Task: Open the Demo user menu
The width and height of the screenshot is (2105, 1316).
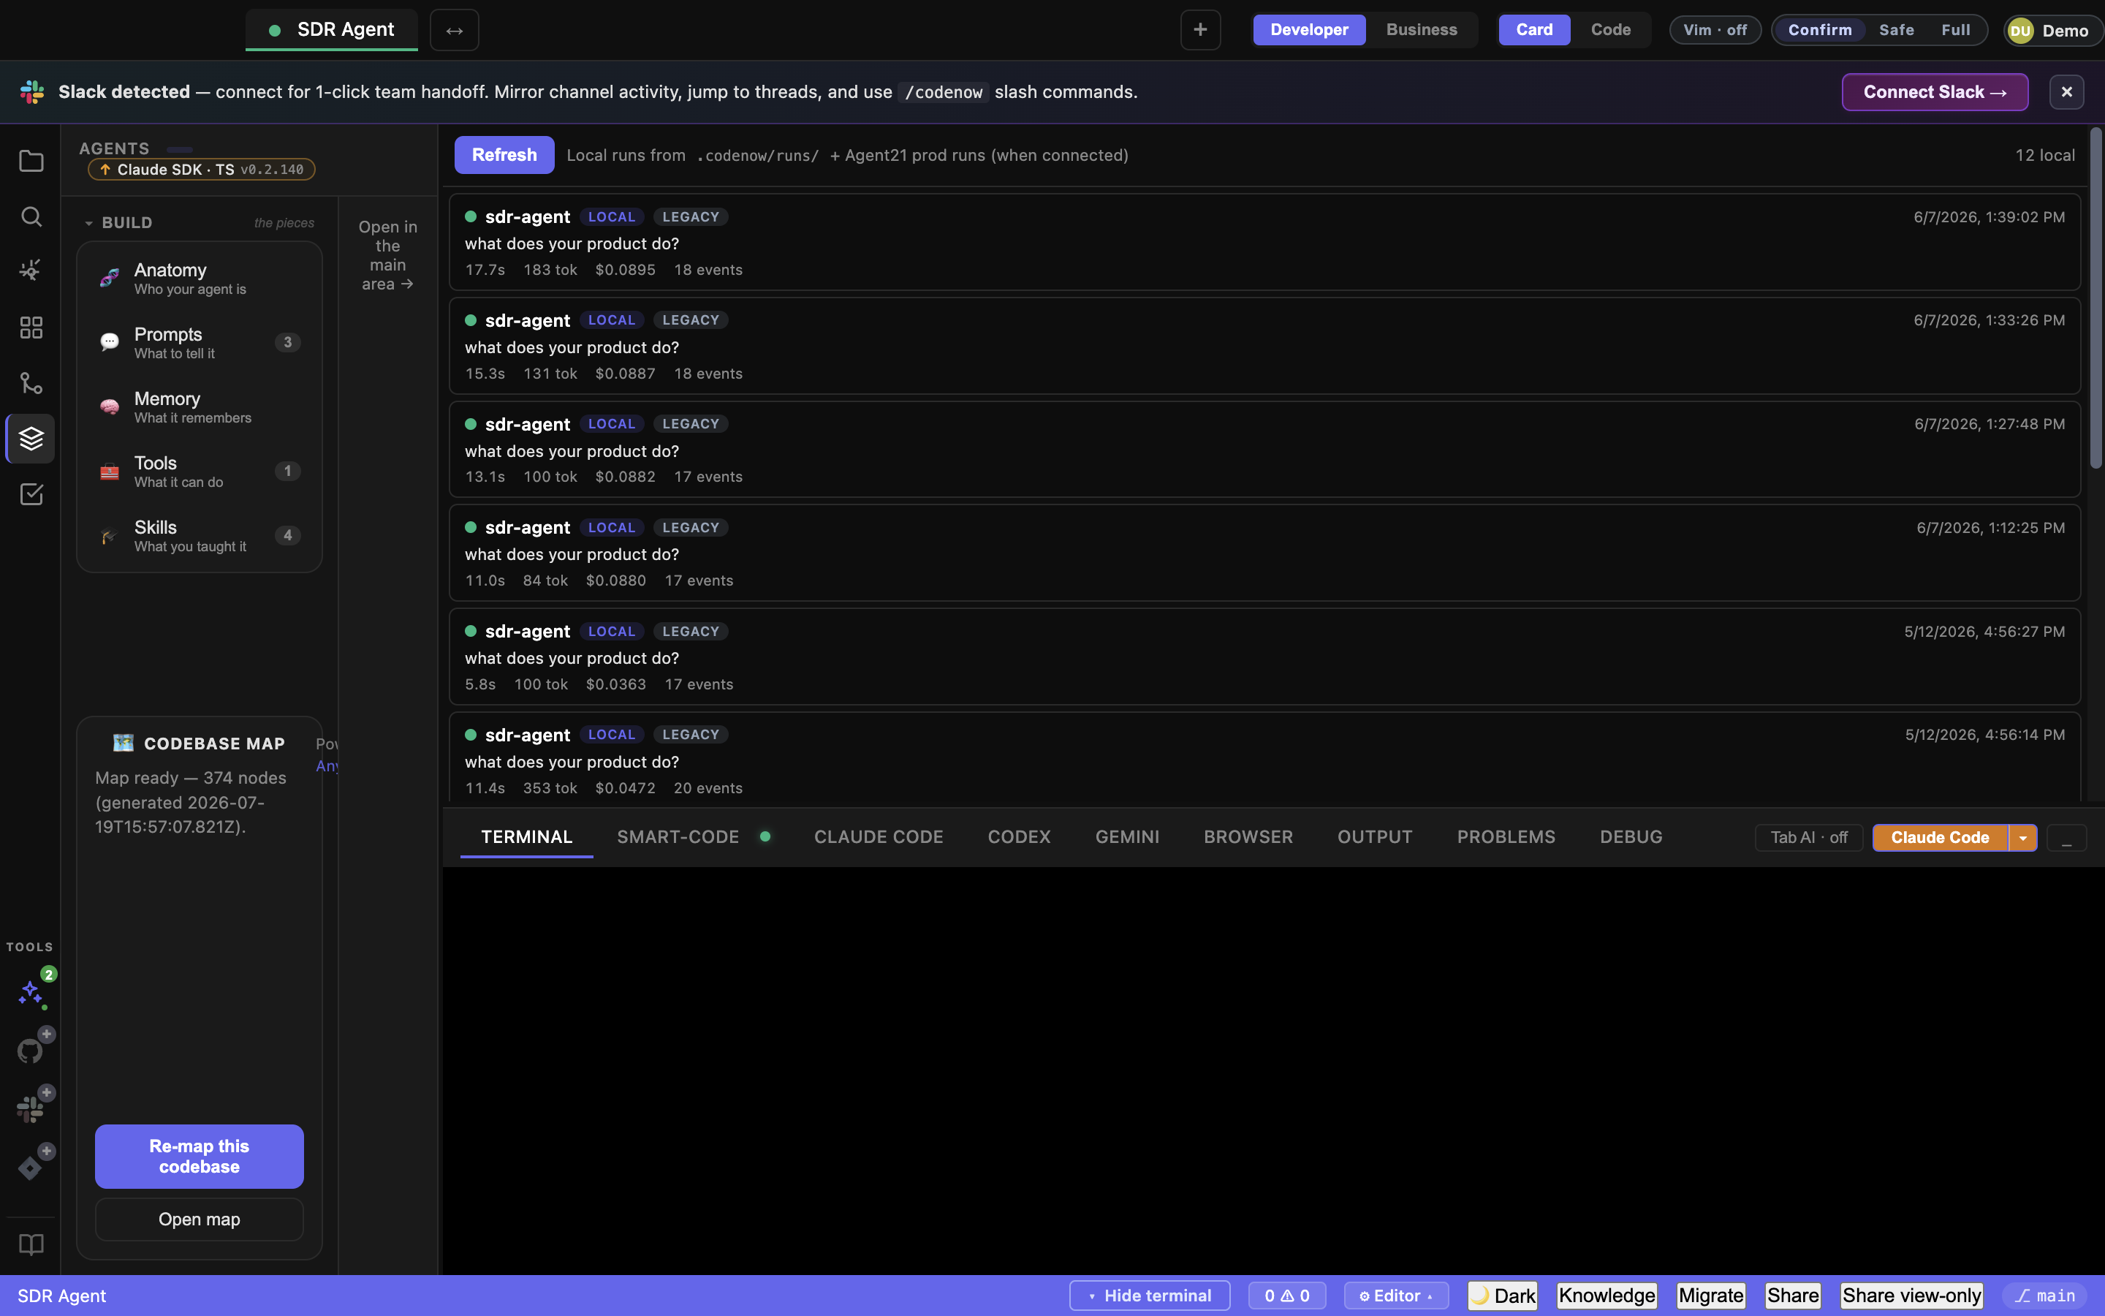Action: click(2053, 31)
